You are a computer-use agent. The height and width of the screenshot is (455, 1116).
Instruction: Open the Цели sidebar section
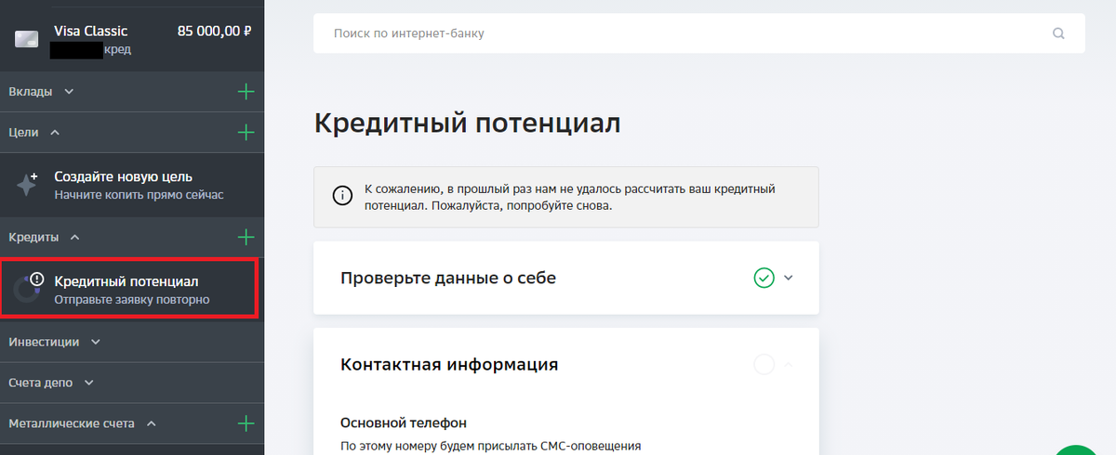click(132, 133)
